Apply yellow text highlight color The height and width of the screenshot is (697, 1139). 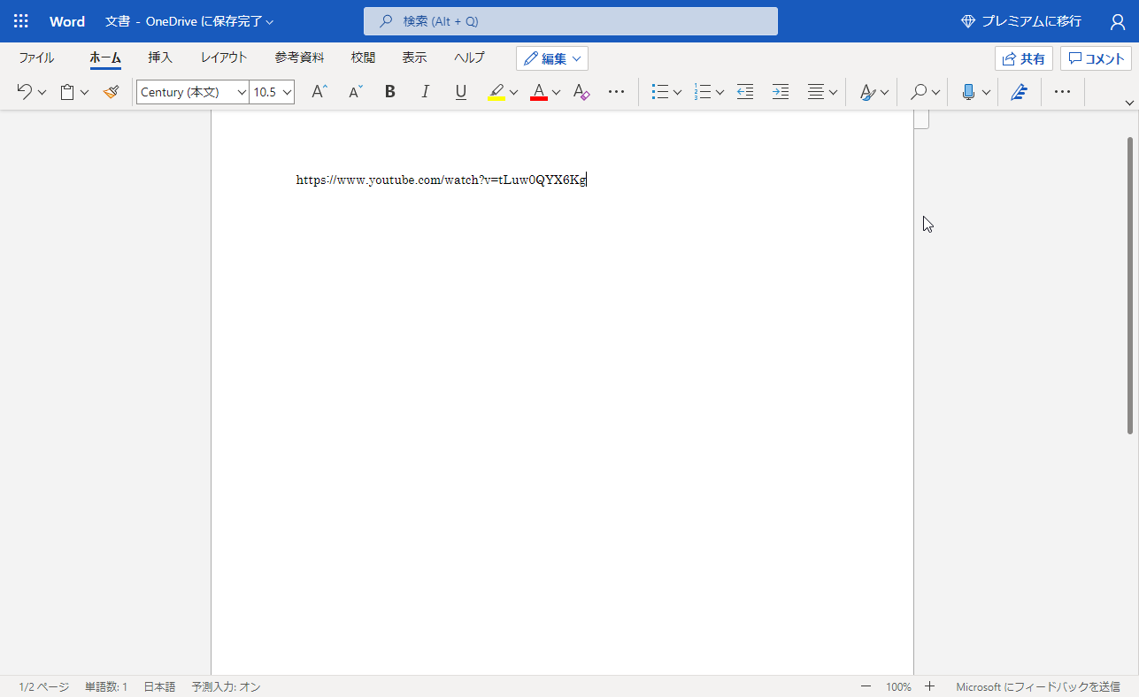496,91
